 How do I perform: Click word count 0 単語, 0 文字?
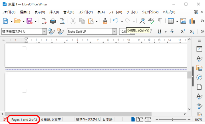[x=51, y=119]
